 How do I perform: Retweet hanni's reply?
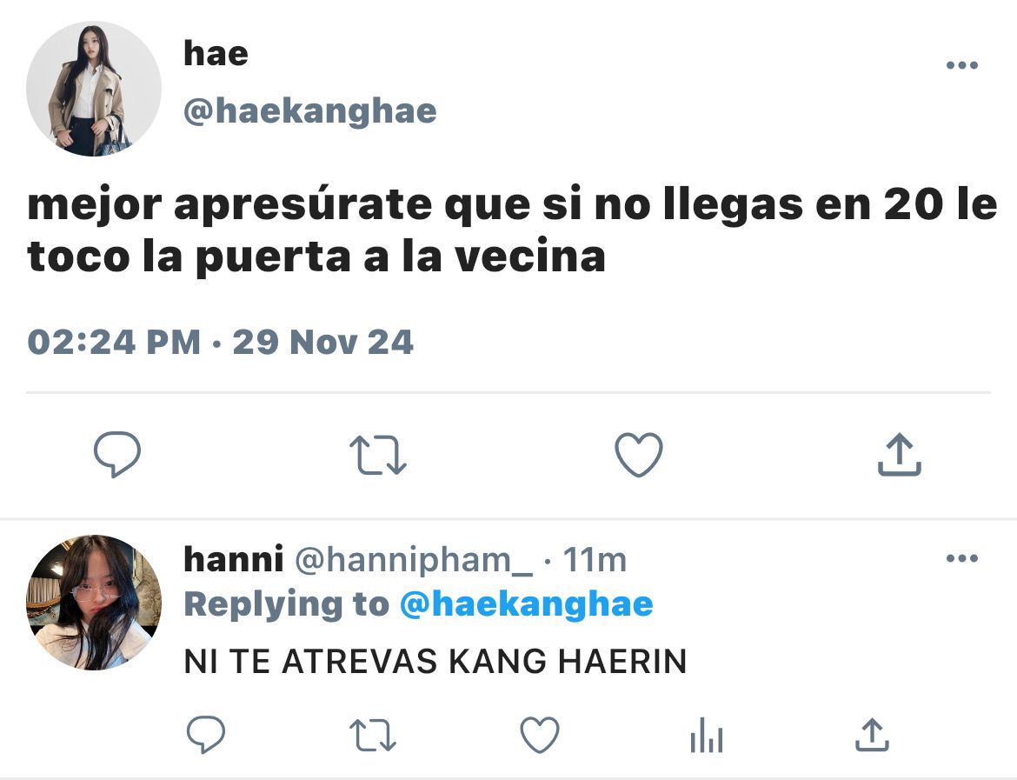(373, 736)
